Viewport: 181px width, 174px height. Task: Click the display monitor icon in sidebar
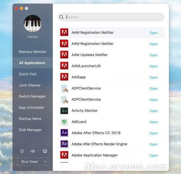[45, 151]
